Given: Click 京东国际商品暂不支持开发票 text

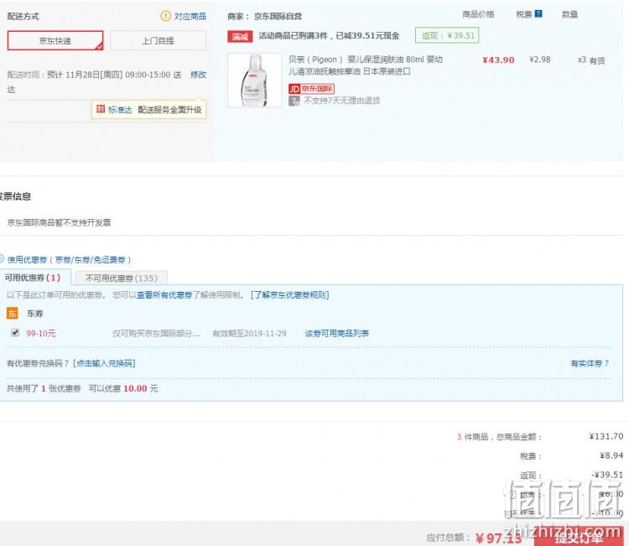Looking at the screenshot, I should click(x=59, y=222).
